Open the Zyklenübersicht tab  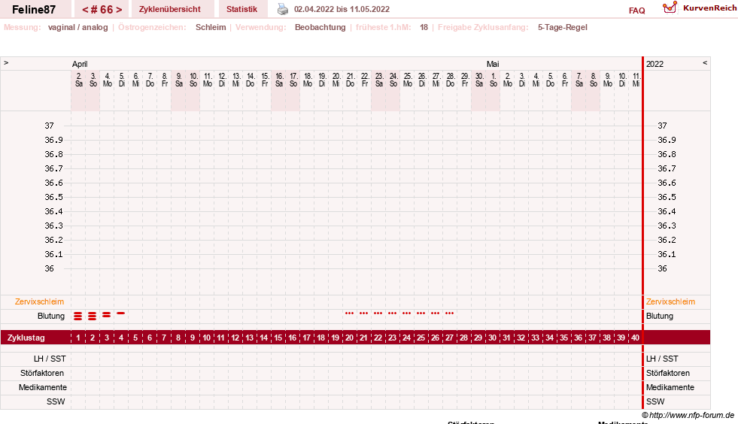pyautogui.click(x=170, y=9)
